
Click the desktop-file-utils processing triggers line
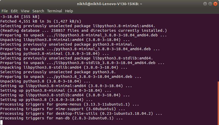click(x=81, y=113)
